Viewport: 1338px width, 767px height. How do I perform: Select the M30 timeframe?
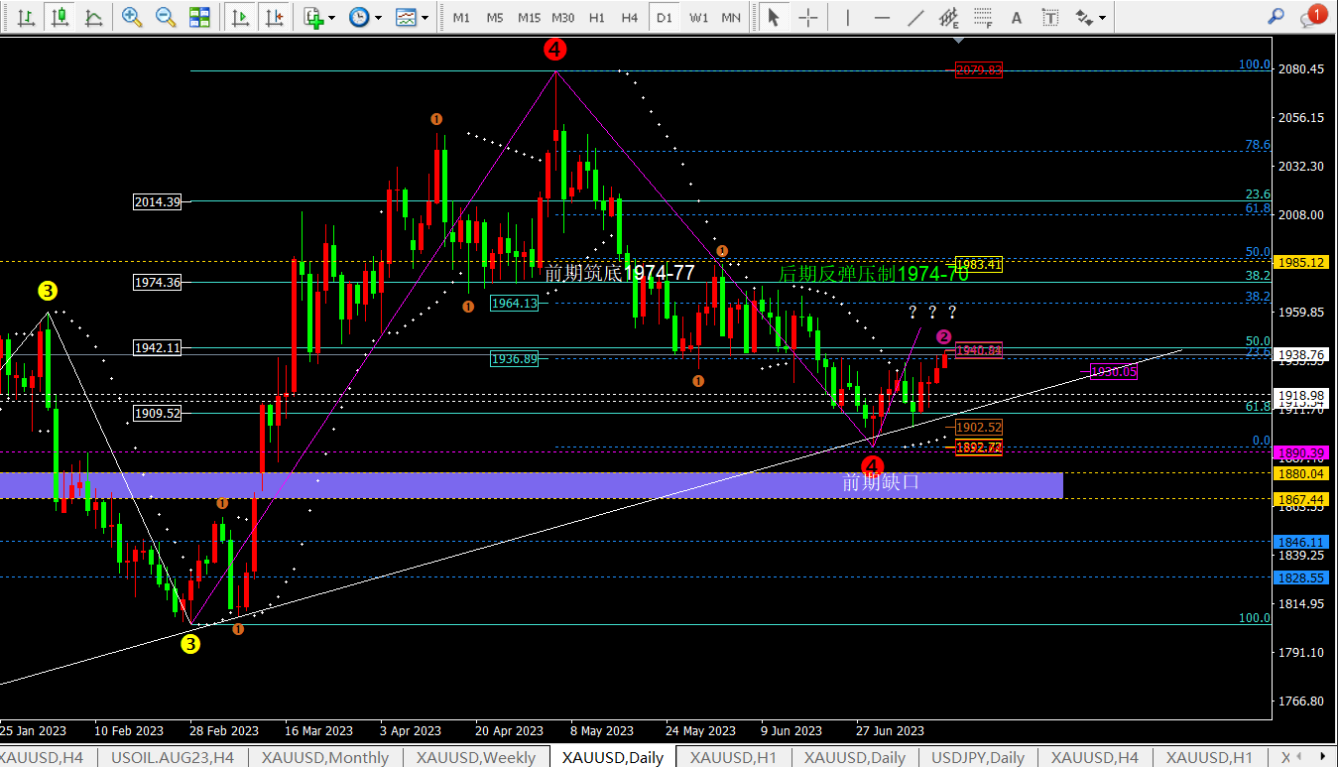click(x=563, y=17)
